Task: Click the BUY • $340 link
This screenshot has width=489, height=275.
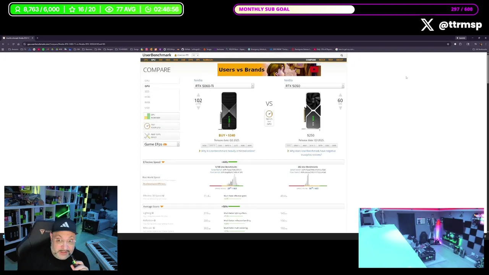Action: pyautogui.click(x=227, y=135)
